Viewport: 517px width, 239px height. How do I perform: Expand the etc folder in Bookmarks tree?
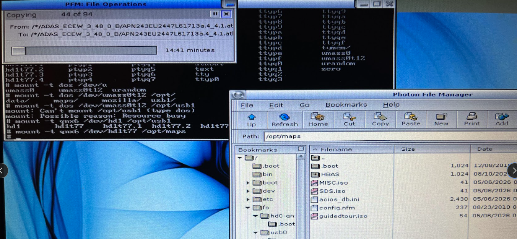coord(248,200)
